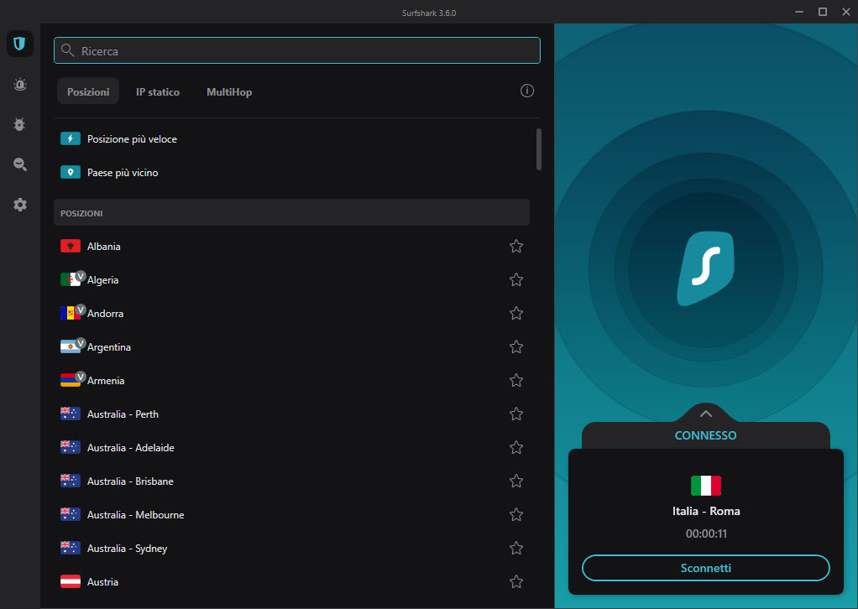Toggle favorite star for Argentina
This screenshot has height=609, width=858.
tap(516, 346)
